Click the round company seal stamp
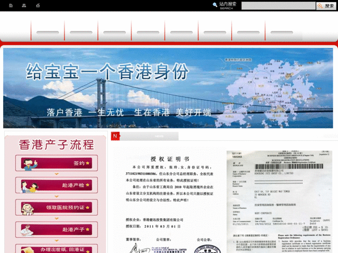This screenshot has width=338, height=253. pos(207,249)
